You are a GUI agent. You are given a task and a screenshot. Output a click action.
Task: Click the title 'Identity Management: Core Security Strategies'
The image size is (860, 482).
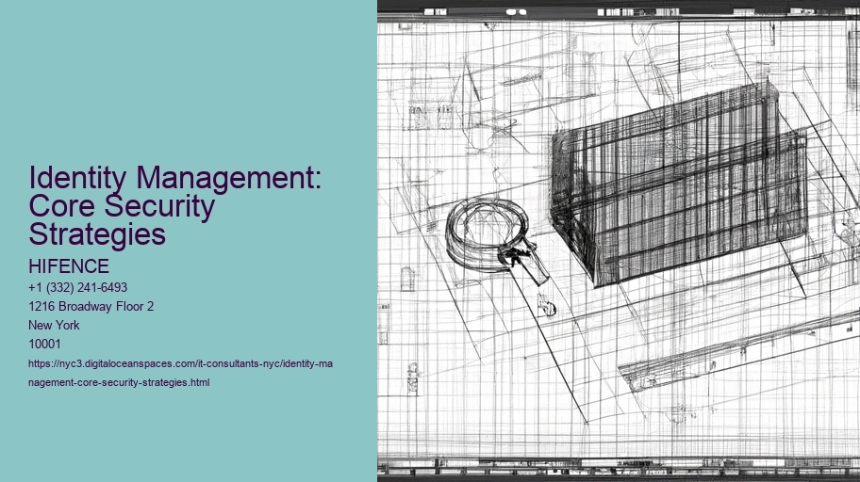click(174, 205)
